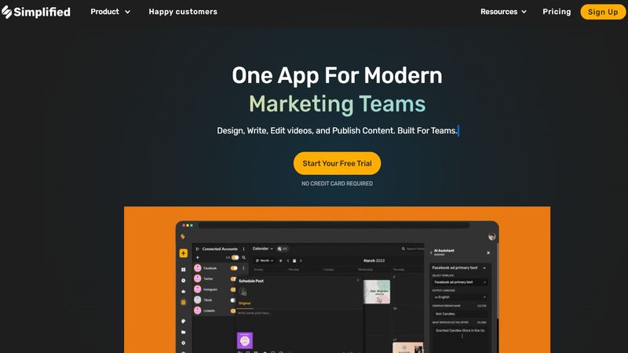Screen dimensions: 628x353
Task: Click the Sign Up button
Action: pos(603,12)
